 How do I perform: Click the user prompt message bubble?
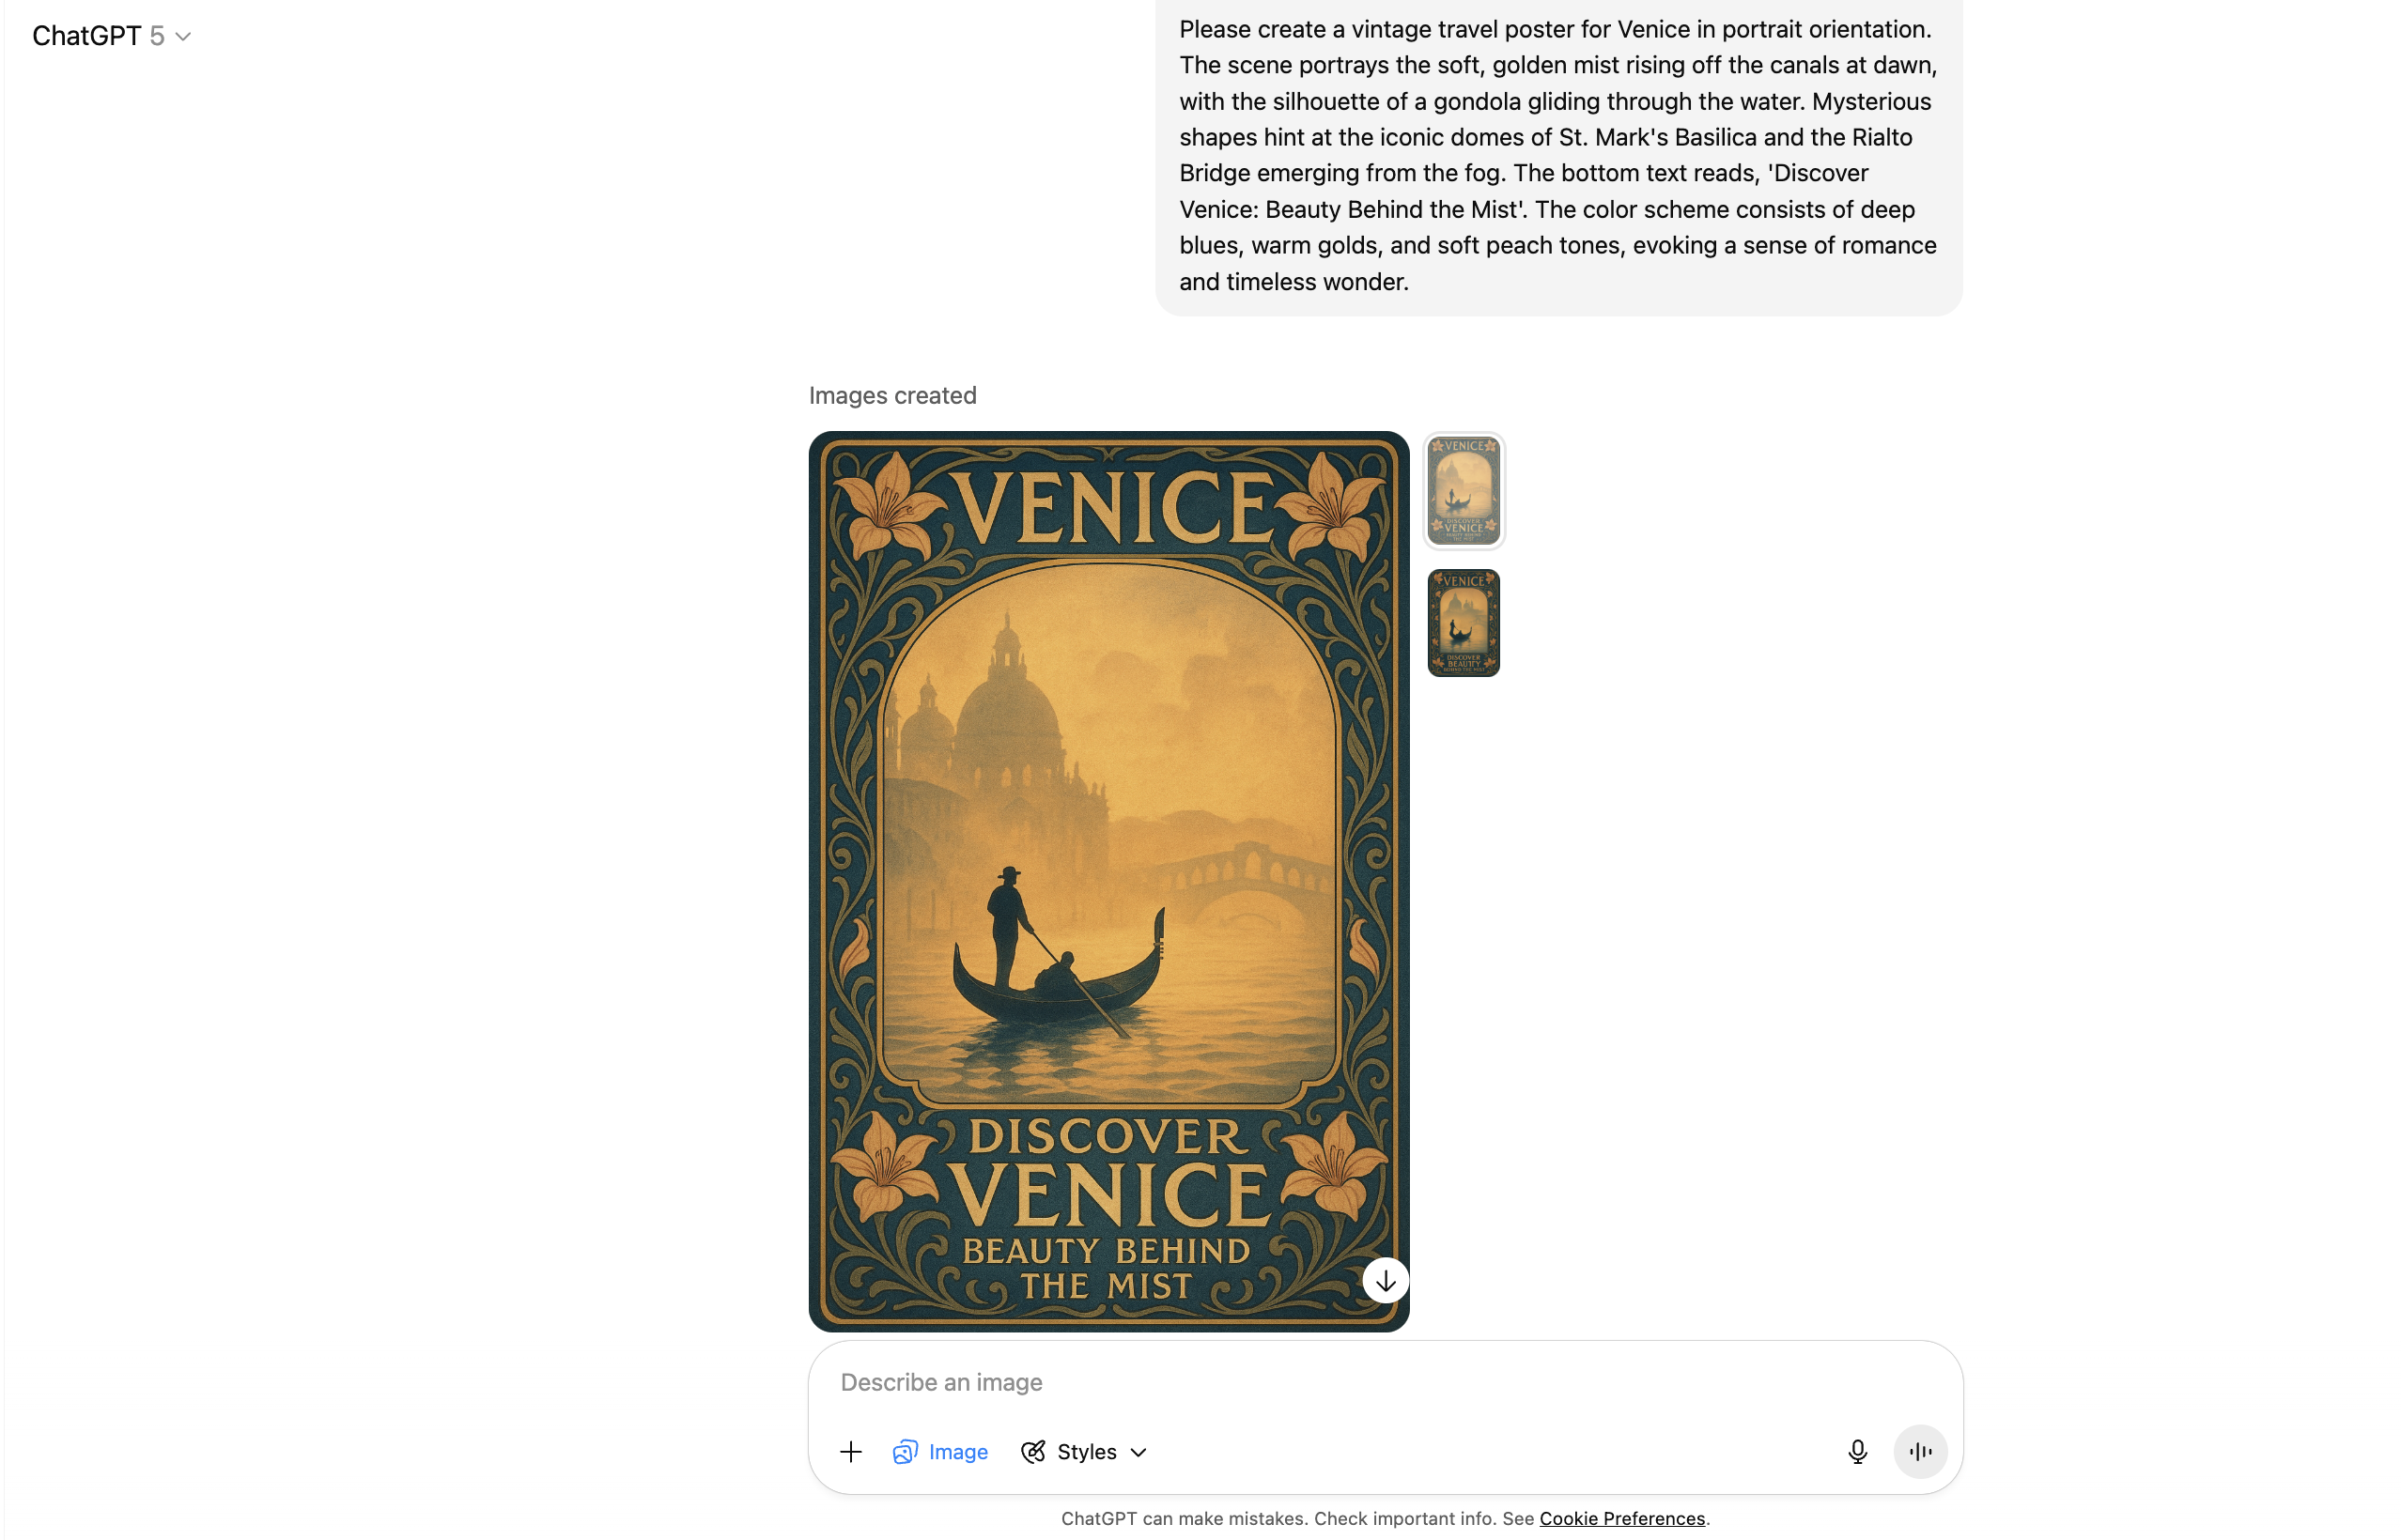click(1558, 156)
